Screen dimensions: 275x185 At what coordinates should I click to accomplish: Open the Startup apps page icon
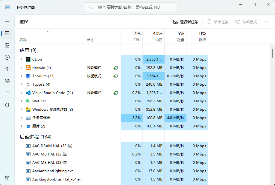7,69
